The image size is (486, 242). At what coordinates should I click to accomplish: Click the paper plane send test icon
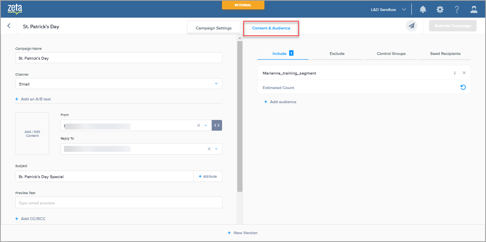pyautogui.click(x=411, y=26)
